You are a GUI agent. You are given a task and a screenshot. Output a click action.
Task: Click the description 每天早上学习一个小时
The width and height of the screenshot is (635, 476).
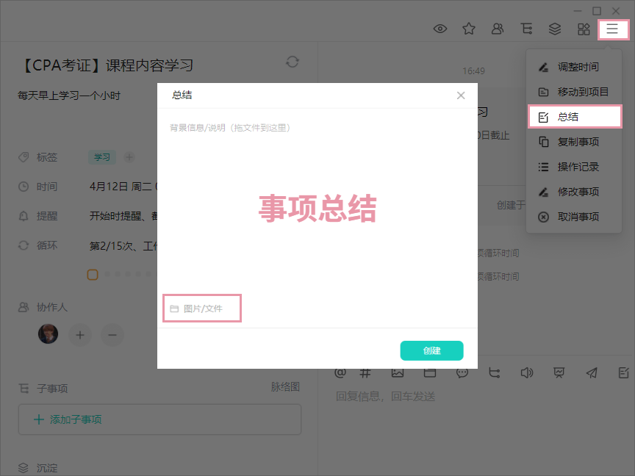[x=69, y=95]
